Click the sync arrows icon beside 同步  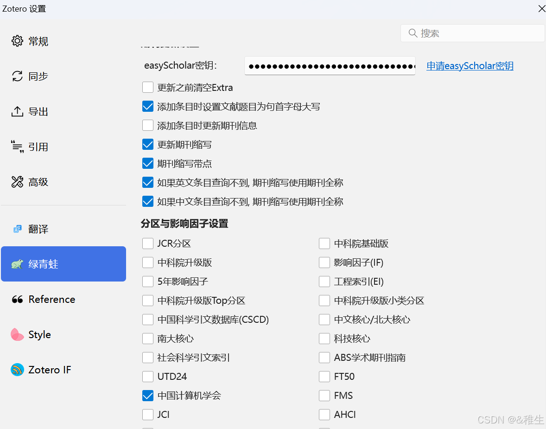tap(17, 76)
